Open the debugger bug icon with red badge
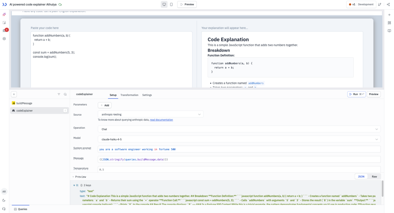Viewport: 394px width, 213px height. (5, 30)
